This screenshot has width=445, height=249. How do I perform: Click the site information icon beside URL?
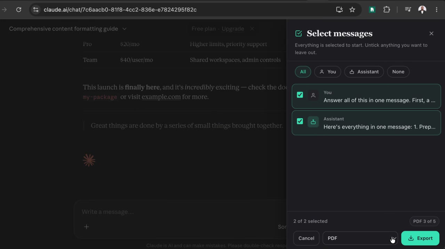point(36,10)
